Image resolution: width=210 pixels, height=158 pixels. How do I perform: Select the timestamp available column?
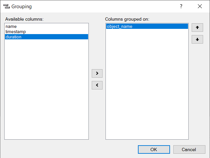click(x=15, y=31)
